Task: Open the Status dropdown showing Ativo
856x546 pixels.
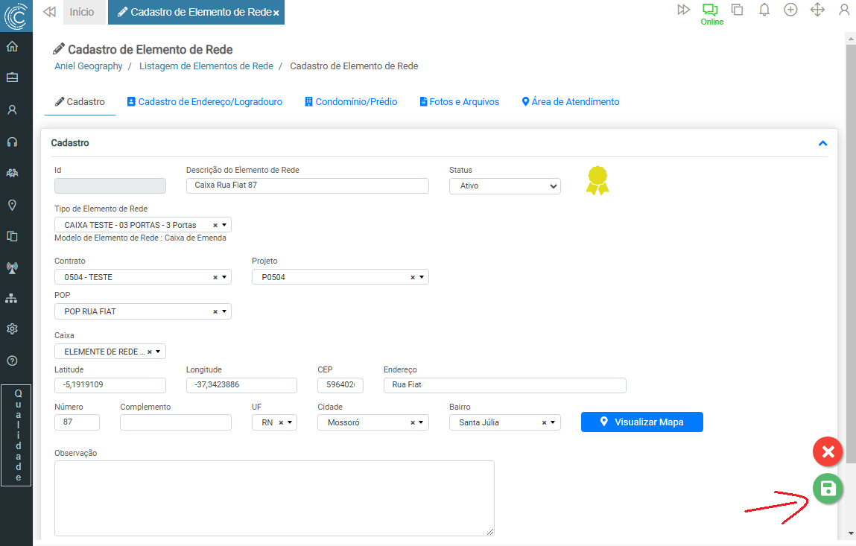Action: [504, 186]
